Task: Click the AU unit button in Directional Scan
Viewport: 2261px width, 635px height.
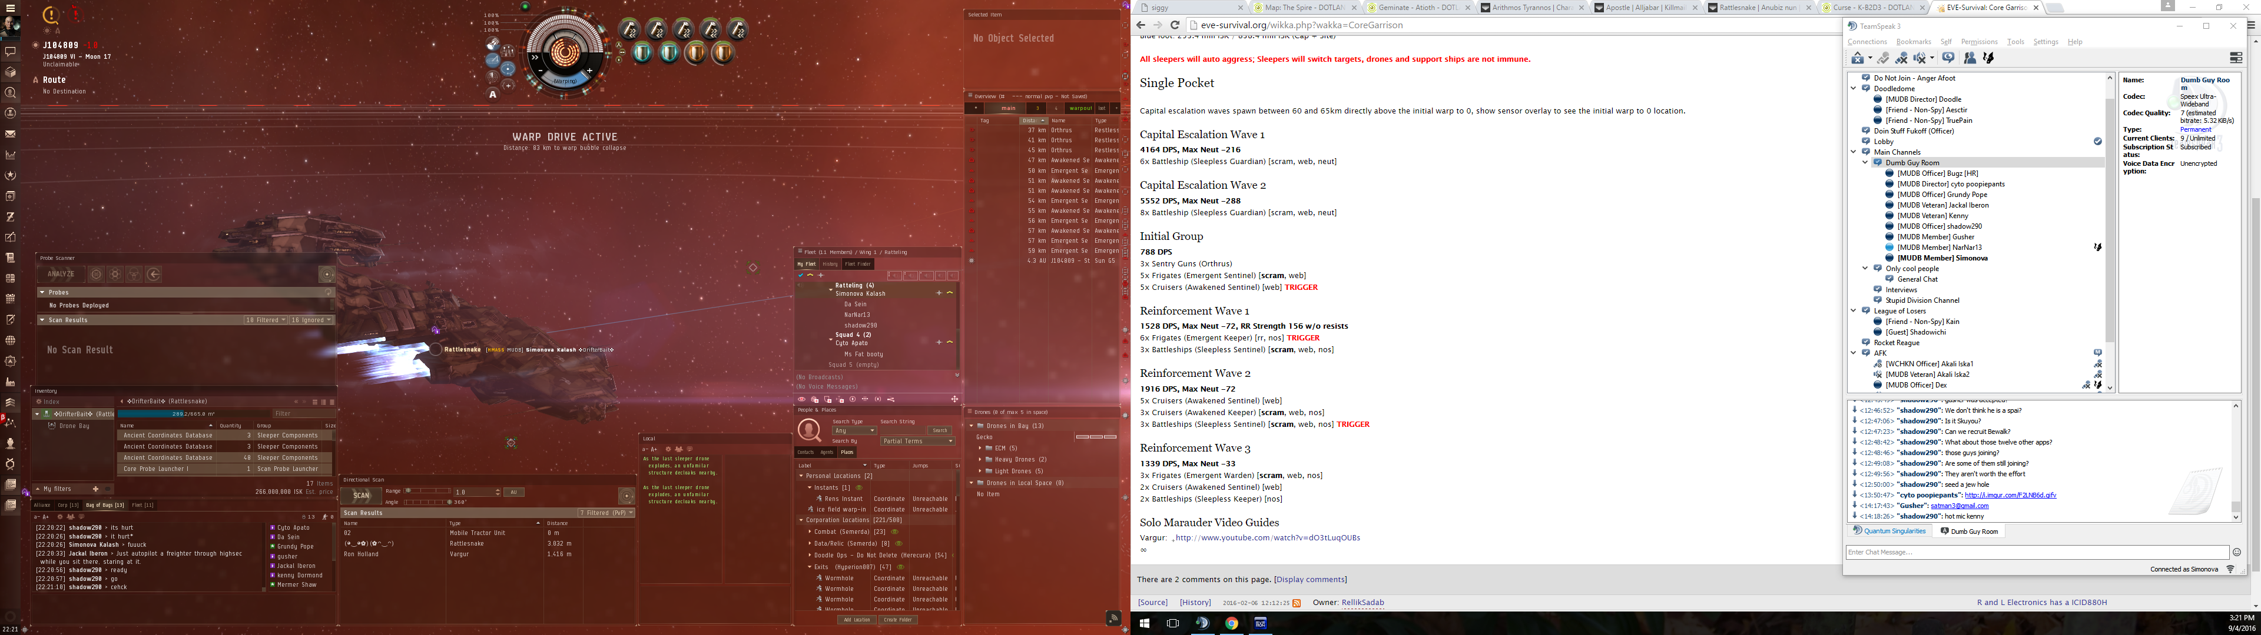Action: (515, 492)
